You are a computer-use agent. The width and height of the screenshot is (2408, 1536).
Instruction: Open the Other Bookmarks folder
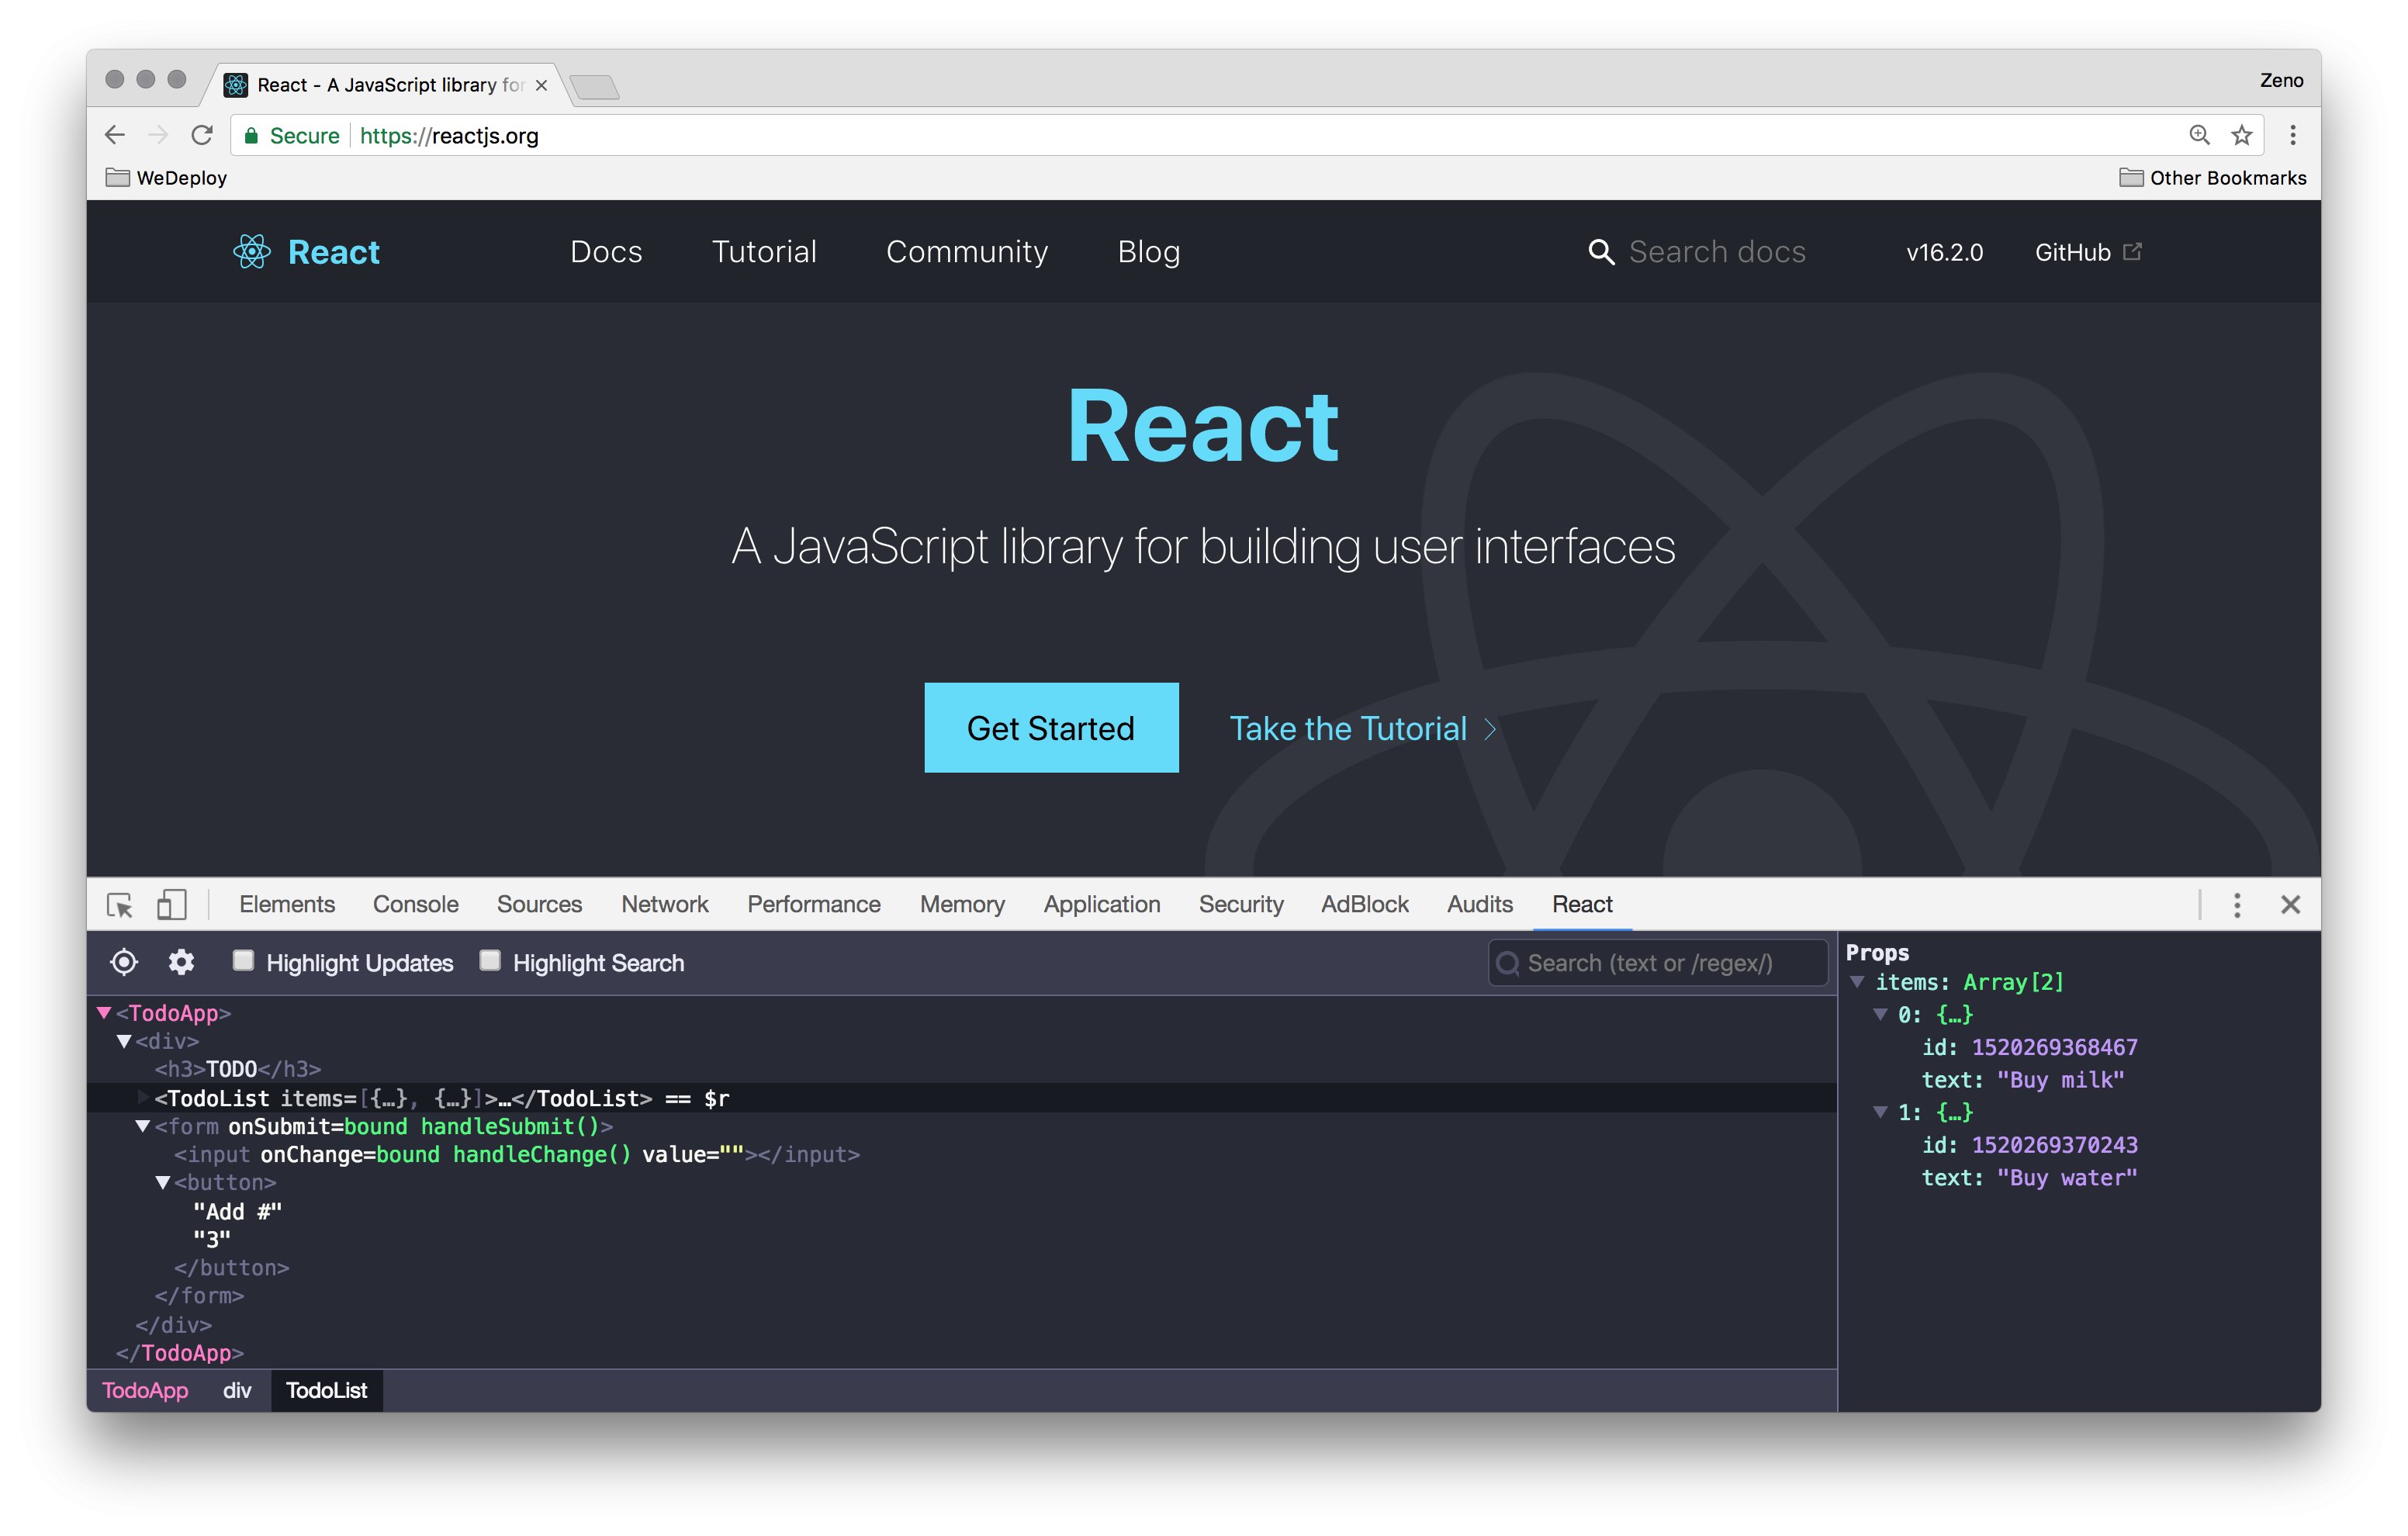(2212, 178)
